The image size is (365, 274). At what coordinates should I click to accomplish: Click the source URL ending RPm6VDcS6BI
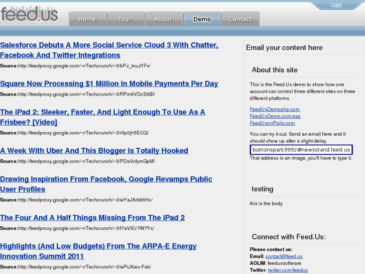[86, 94]
